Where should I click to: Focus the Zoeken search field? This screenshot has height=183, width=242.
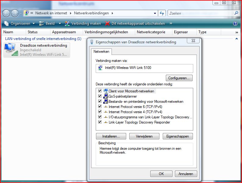tap(201, 13)
